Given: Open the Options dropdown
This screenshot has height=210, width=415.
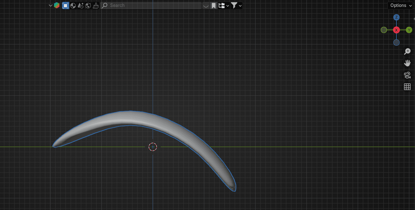Looking at the screenshot, I should (400, 5).
